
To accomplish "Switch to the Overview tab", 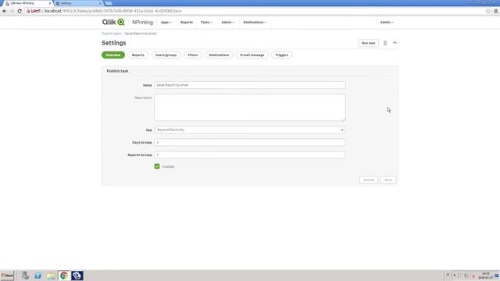I will (113, 55).
